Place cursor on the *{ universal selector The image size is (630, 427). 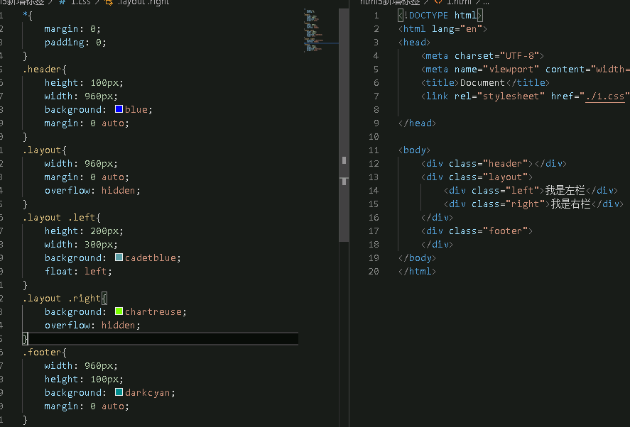coord(28,16)
